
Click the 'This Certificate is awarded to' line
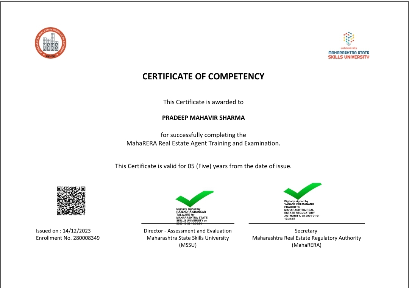click(203, 102)
